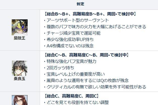Click the 複数のバフで味方の火力 bullet line
The image size is (158, 105).
click(95, 27)
